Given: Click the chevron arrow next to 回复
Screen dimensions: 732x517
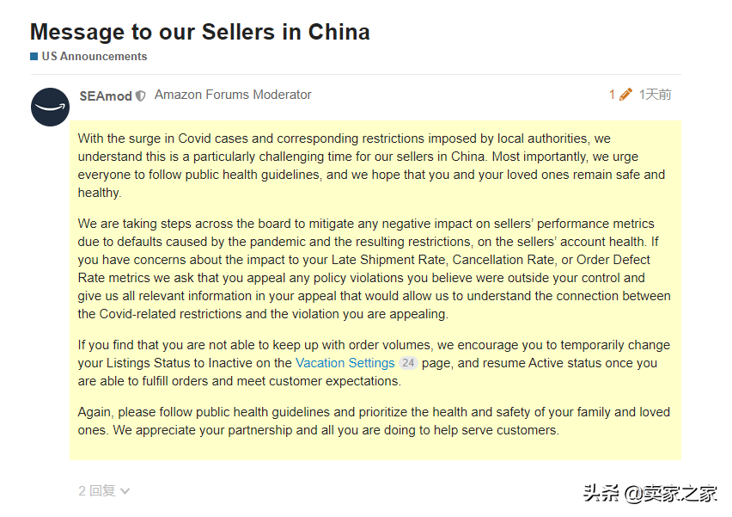Looking at the screenshot, I should click(125, 491).
